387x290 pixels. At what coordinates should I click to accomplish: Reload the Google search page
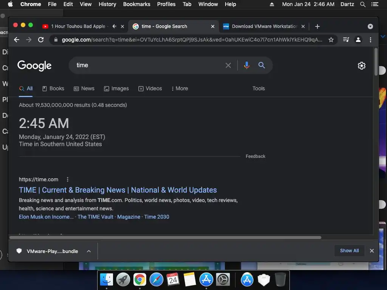[x=41, y=40]
